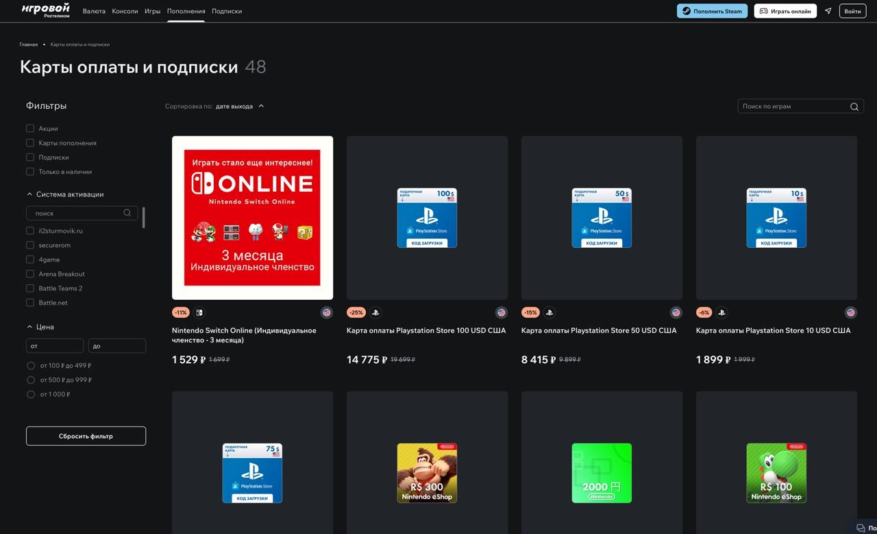Click the Пополнить Steam button
This screenshot has height=534, width=877.
(x=712, y=11)
